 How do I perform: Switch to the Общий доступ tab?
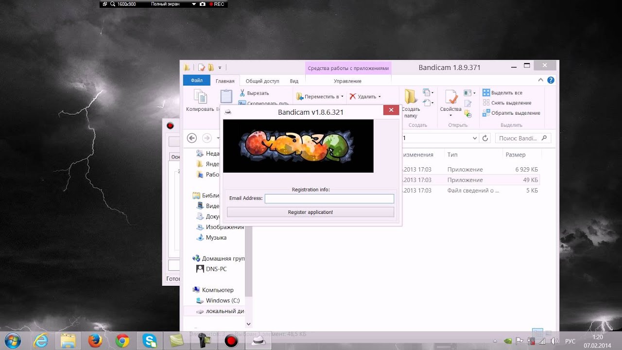(262, 81)
